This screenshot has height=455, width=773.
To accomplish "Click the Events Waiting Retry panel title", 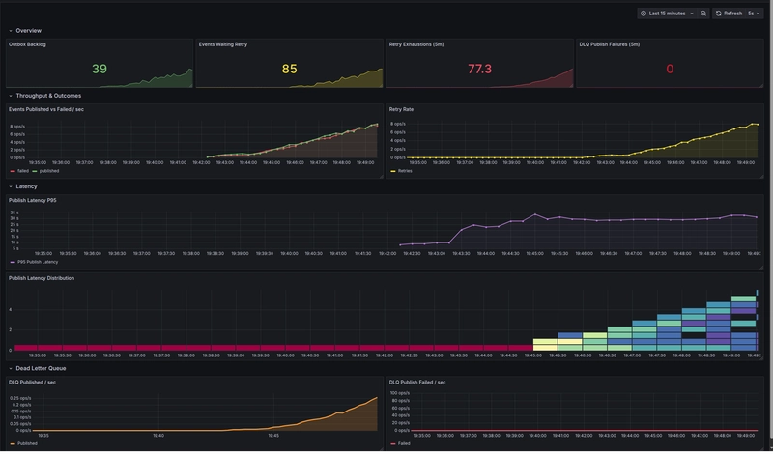I will (225, 44).
